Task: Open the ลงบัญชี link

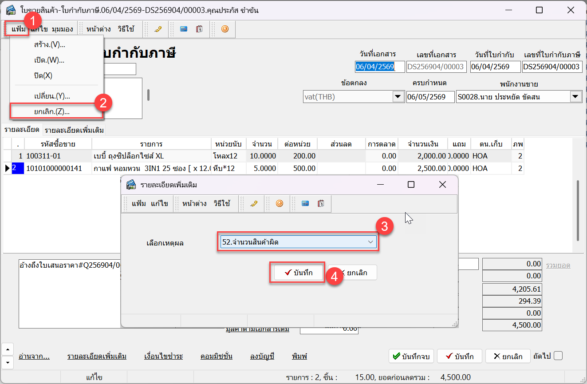Action: [x=262, y=356]
